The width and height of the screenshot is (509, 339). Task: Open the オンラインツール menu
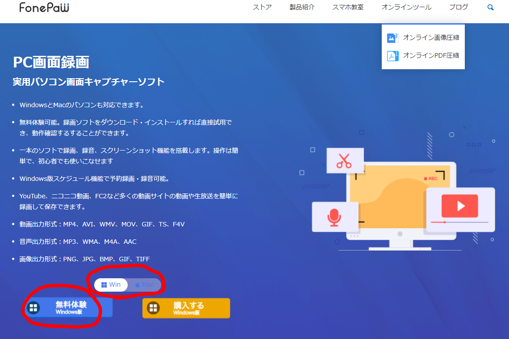[x=406, y=7]
